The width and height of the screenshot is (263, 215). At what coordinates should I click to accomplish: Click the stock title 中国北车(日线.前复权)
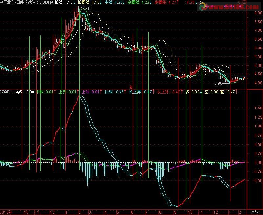click(19, 2)
